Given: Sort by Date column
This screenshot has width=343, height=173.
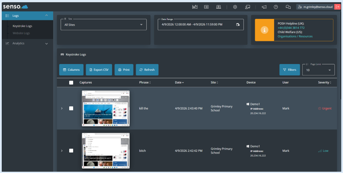Looking at the screenshot, I should tap(179, 82).
